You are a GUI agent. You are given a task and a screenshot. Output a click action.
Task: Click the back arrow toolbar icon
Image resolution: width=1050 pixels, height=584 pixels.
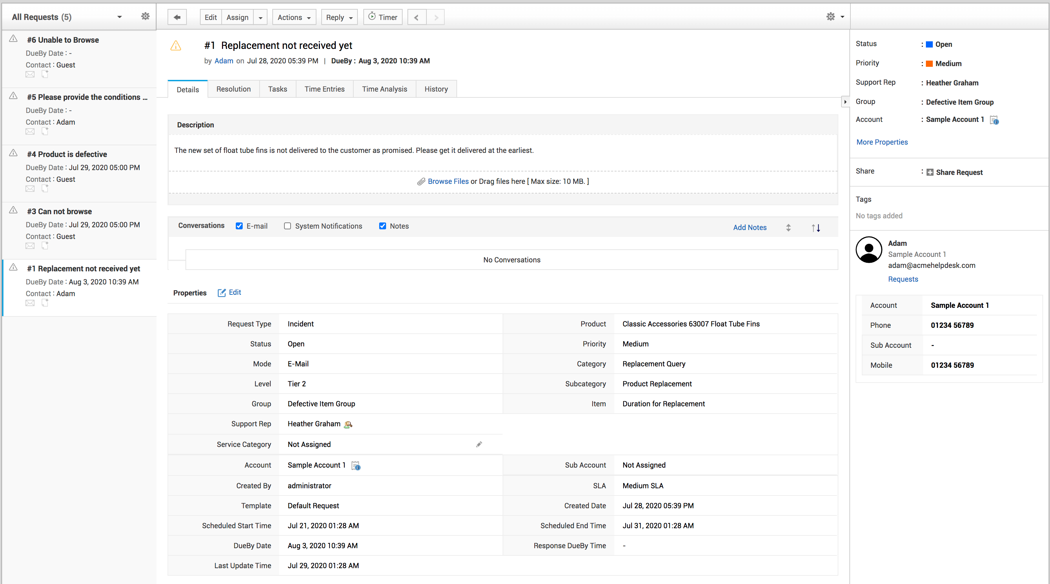pos(177,17)
